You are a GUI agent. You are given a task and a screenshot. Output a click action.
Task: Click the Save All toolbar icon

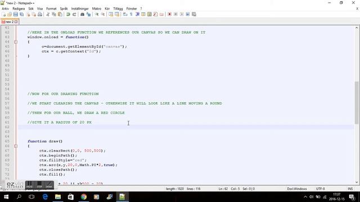tap(21, 14)
